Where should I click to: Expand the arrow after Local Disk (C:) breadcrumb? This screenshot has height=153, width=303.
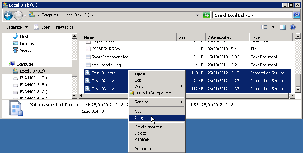click(92, 15)
